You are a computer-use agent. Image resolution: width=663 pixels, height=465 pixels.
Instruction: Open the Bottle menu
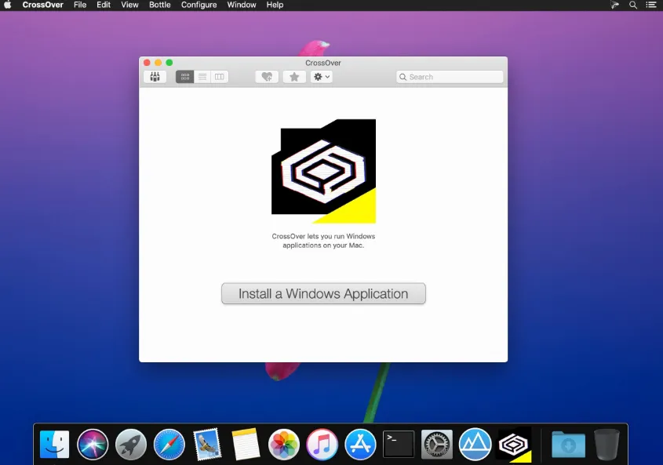(160, 5)
